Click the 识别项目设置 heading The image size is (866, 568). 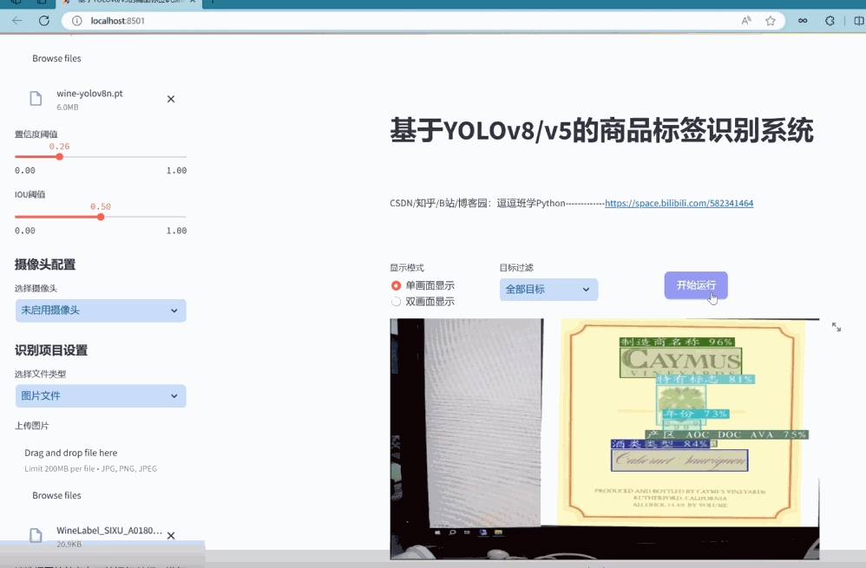[51, 350]
